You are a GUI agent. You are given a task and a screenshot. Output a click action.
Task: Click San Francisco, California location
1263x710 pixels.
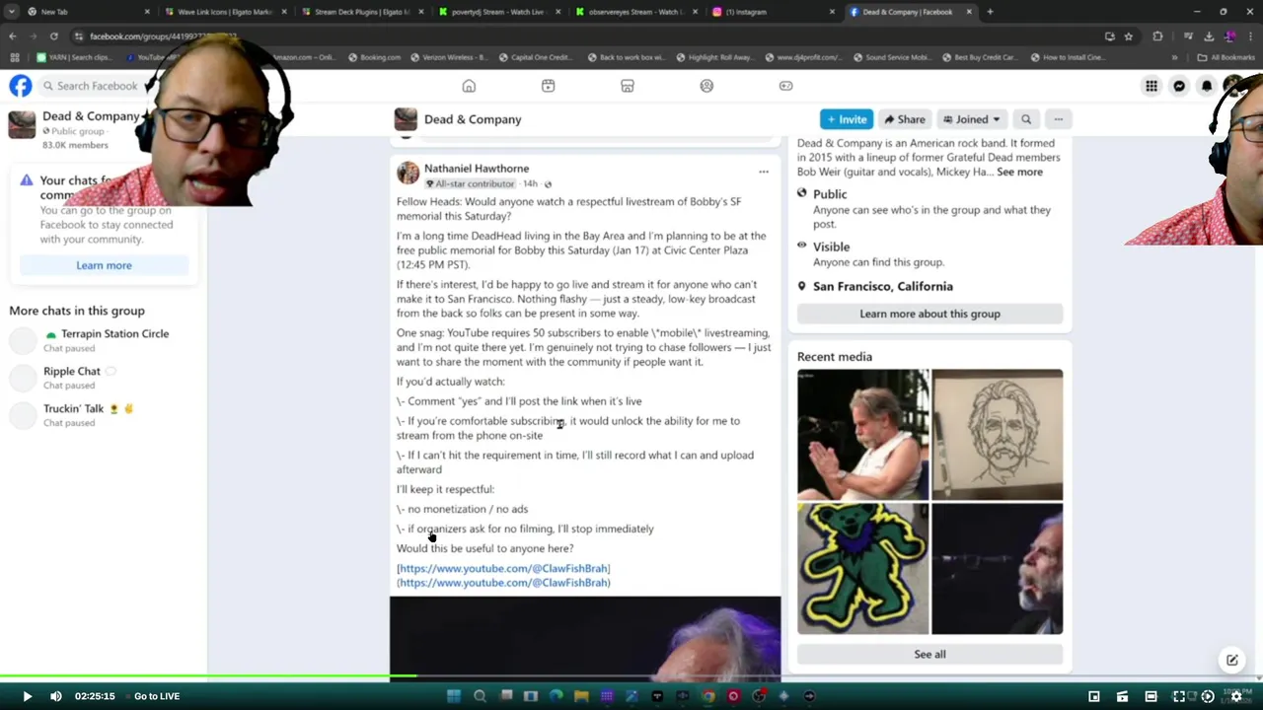pyautogui.click(x=883, y=286)
